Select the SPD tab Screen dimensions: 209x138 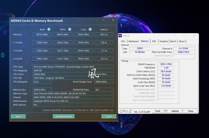[x=154, y=41]
